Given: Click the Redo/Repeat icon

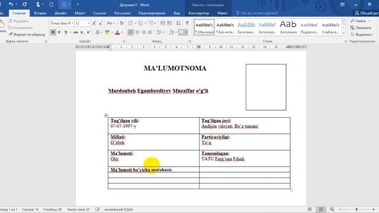Looking at the screenshot, I should [25, 4].
